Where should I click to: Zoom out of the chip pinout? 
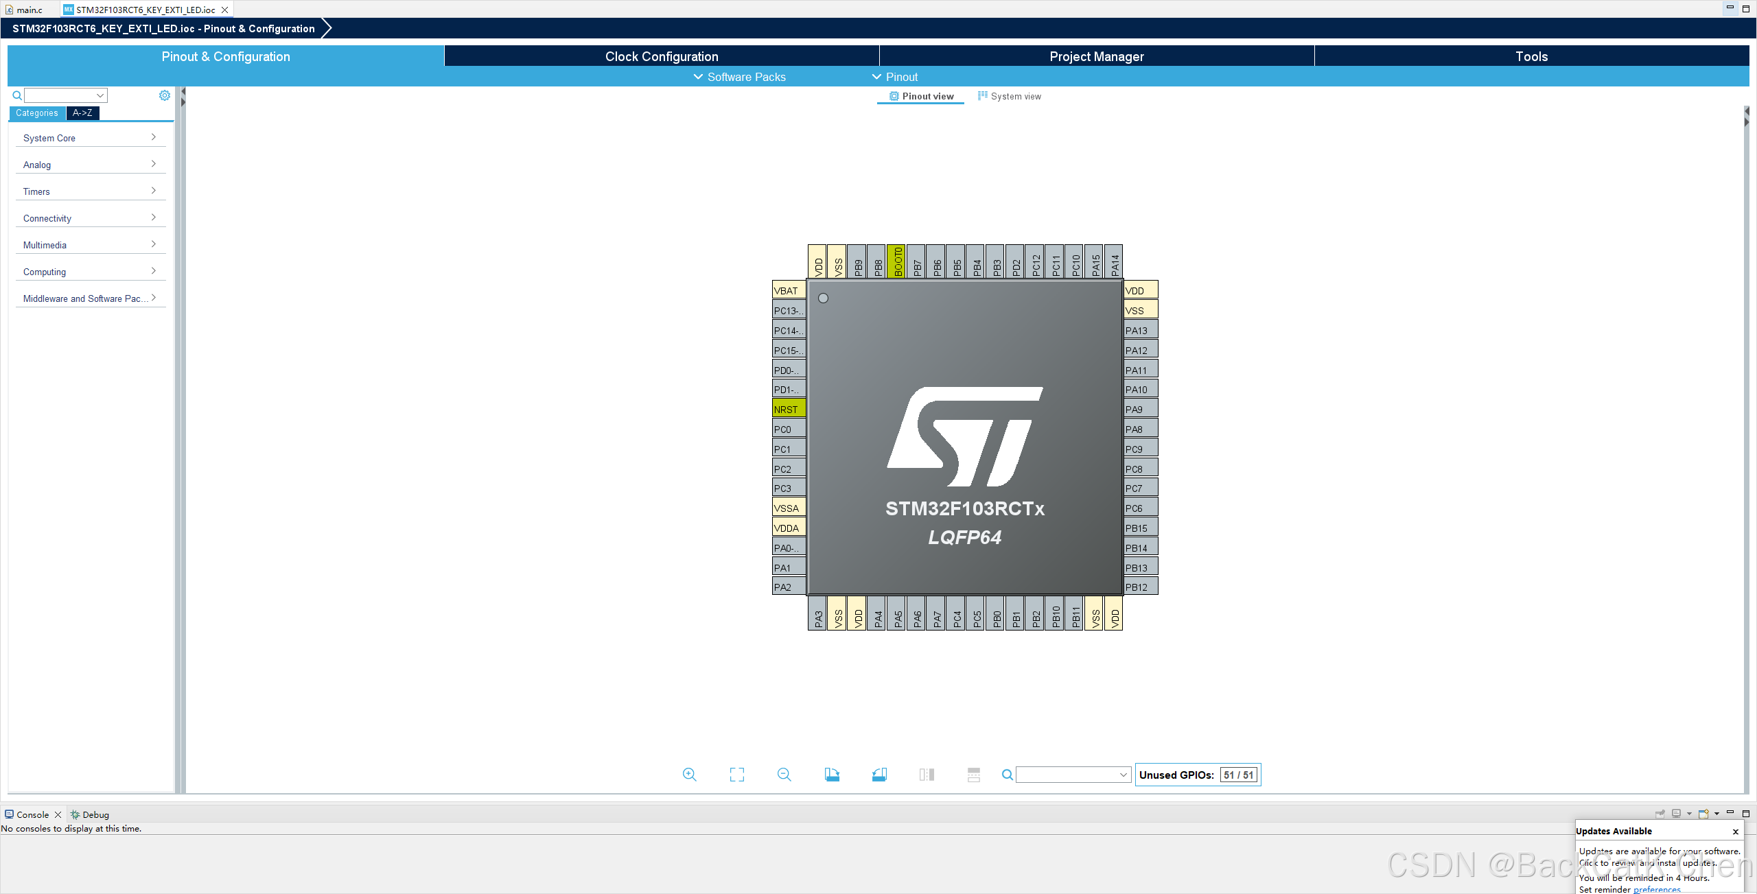784,775
